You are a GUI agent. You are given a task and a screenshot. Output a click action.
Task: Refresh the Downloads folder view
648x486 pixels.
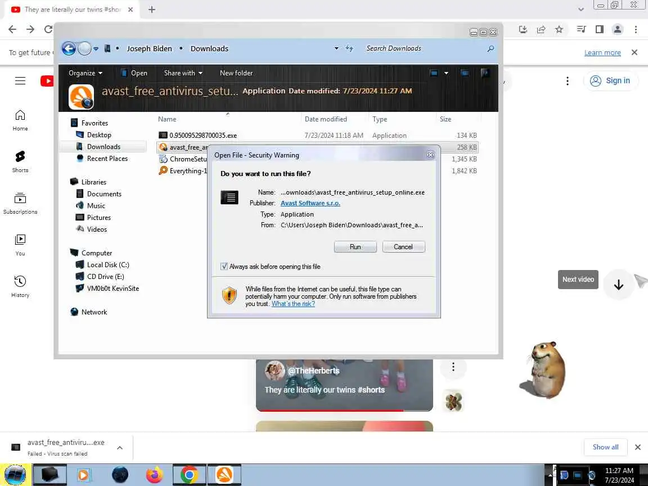(x=350, y=48)
